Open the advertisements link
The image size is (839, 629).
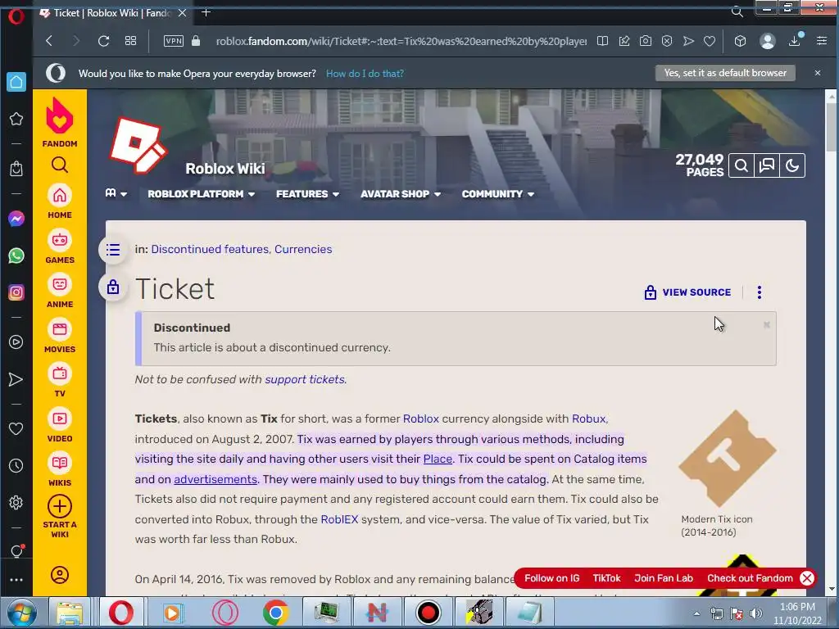[x=215, y=479]
